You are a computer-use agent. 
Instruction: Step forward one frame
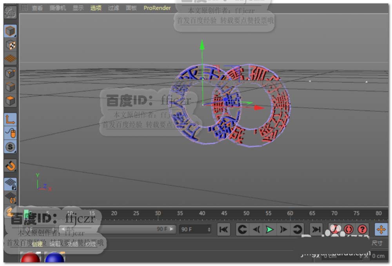click(x=283, y=229)
